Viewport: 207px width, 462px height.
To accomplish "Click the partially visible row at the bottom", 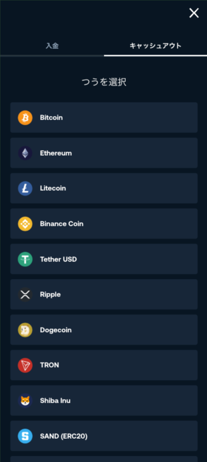I will click(x=104, y=459).
